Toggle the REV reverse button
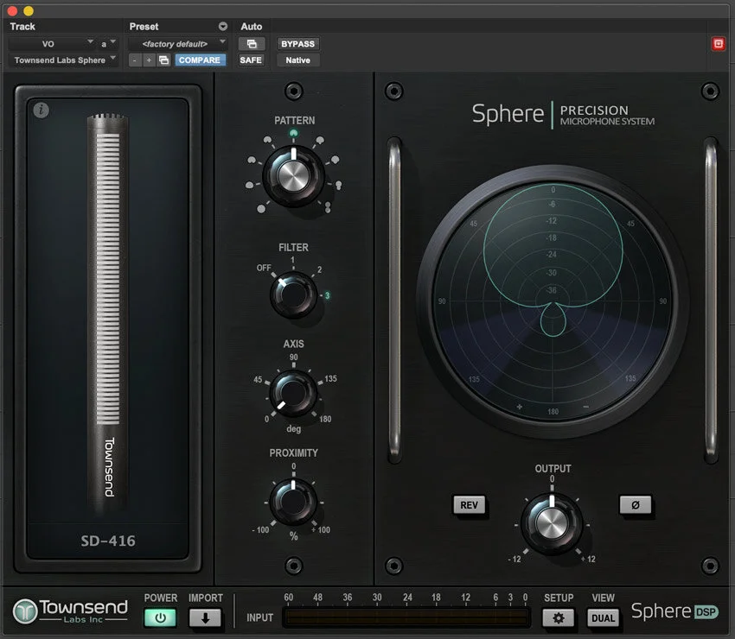735x639 pixels. click(x=469, y=505)
